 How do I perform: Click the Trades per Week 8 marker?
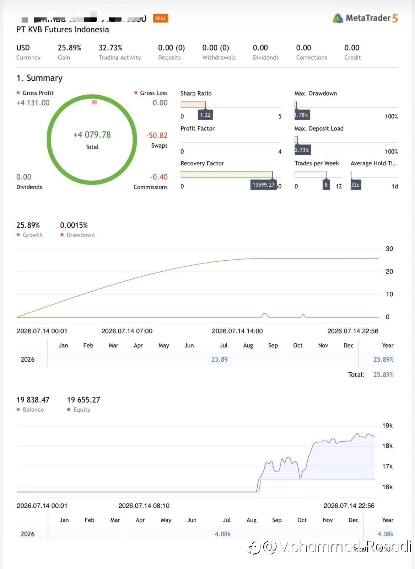[326, 185]
